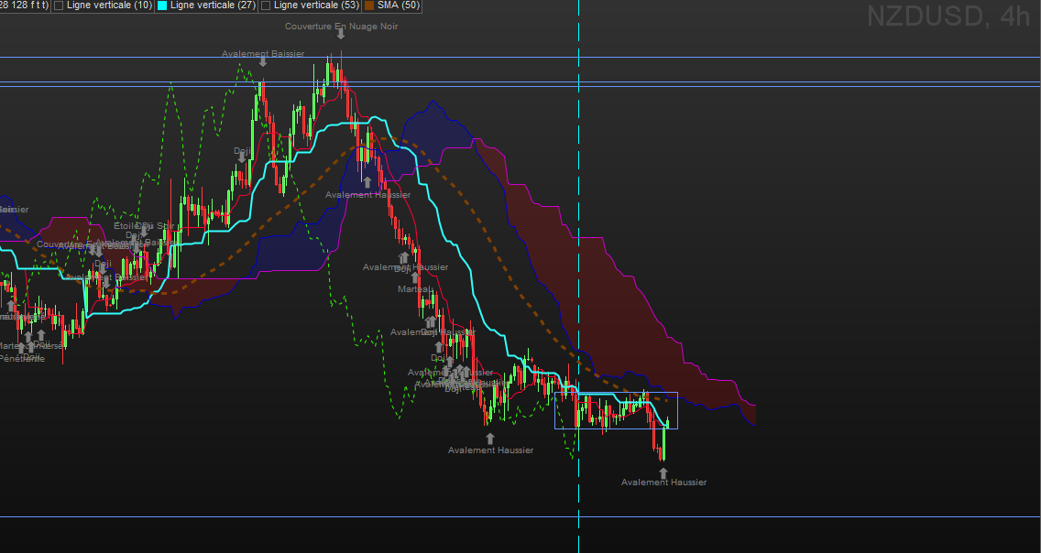
Task: Select the Ligne verticale (10) legend label
Action: [x=109, y=5]
